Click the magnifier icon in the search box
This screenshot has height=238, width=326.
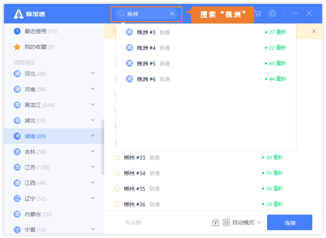coord(122,14)
